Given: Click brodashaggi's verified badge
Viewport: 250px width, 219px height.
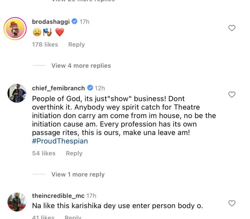Looking at the screenshot, I should (x=74, y=22).
